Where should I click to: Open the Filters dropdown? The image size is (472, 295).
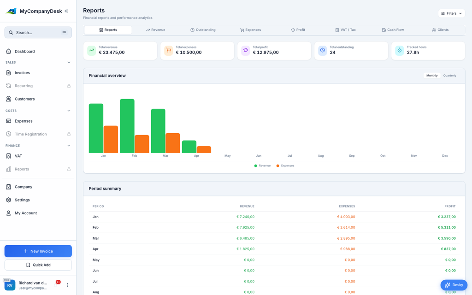point(451,13)
